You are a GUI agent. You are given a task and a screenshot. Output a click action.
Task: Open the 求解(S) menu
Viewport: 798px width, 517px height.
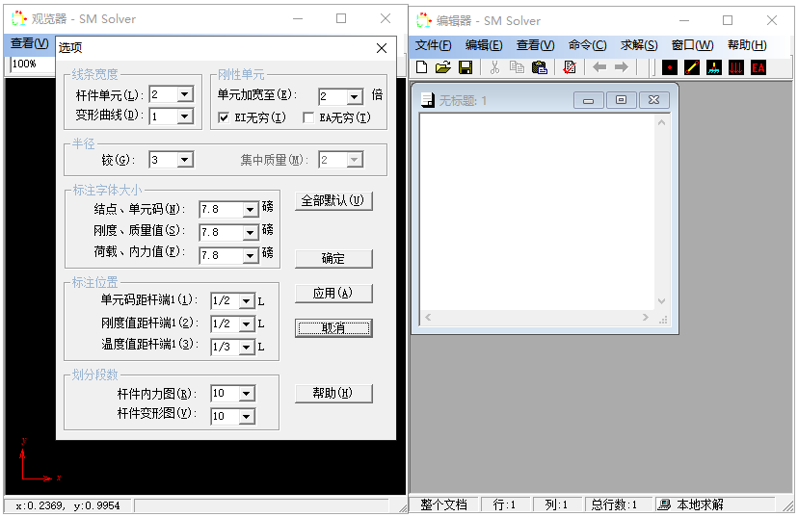pos(639,45)
